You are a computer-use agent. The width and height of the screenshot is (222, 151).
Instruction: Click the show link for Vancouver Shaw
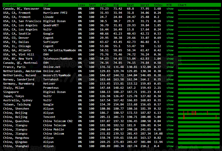coord(170,9)
